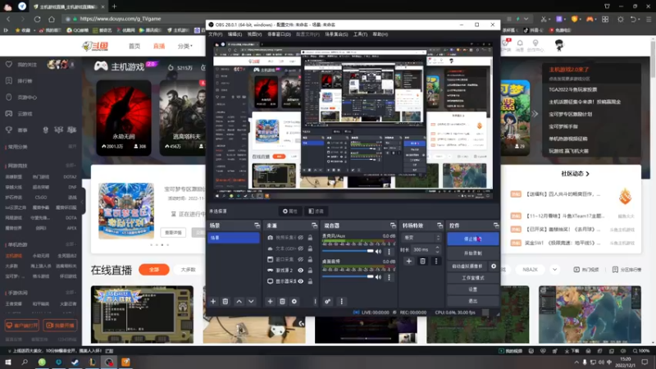Screen dimensions: 656x369
Task: Pop out the Controls dock panel
Action: coord(496,225)
